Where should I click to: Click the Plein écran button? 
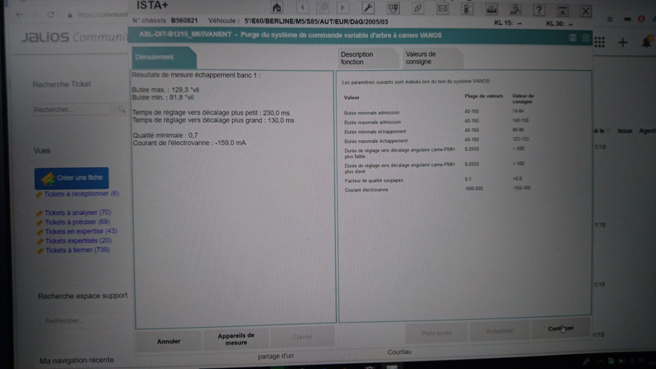(436, 333)
